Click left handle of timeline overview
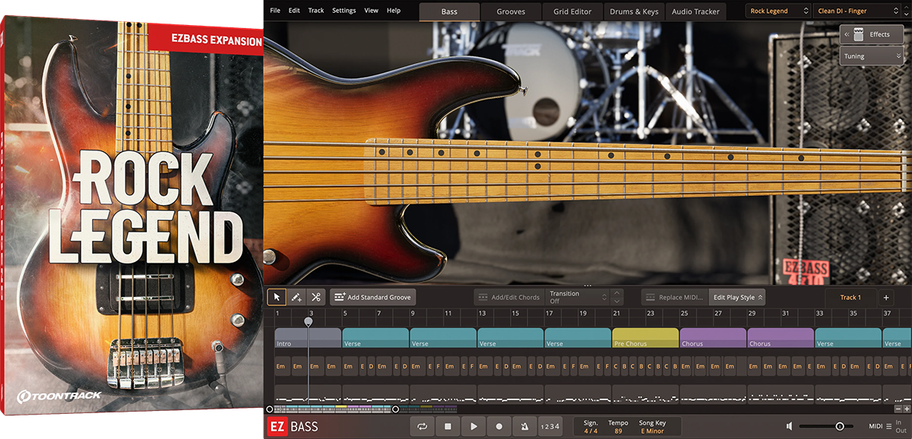912x439 pixels. coord(270,409)
